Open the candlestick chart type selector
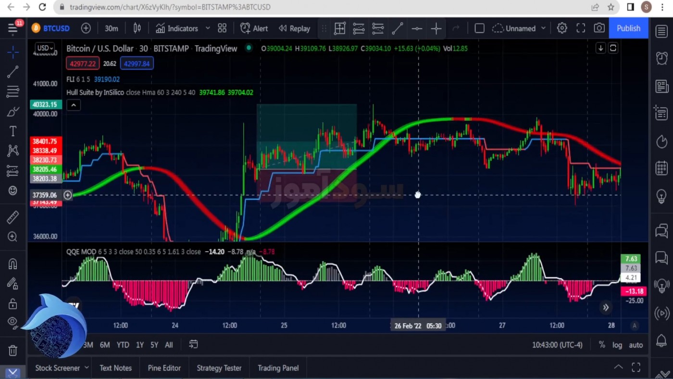The width and height of the screenshot is (673, 379). point(137,28)
